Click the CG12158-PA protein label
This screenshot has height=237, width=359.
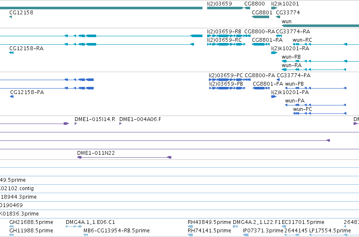click(27, 92)
